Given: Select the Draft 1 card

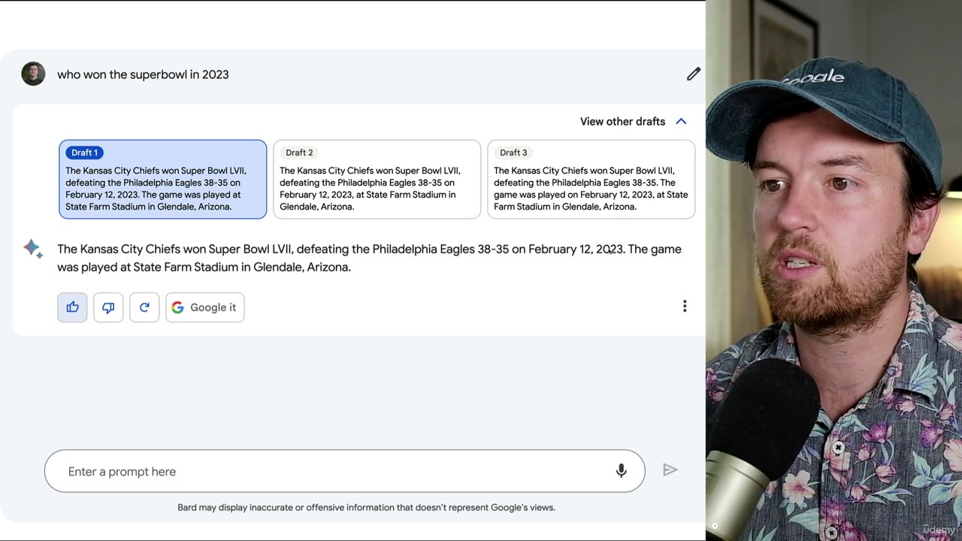Looking at the screenshot, I should [x=163, y=179].
